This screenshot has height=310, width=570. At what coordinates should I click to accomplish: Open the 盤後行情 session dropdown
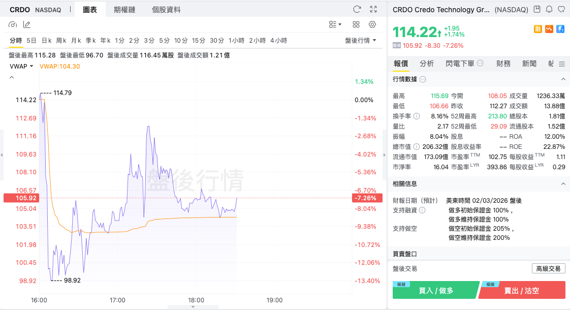point(361,40)
